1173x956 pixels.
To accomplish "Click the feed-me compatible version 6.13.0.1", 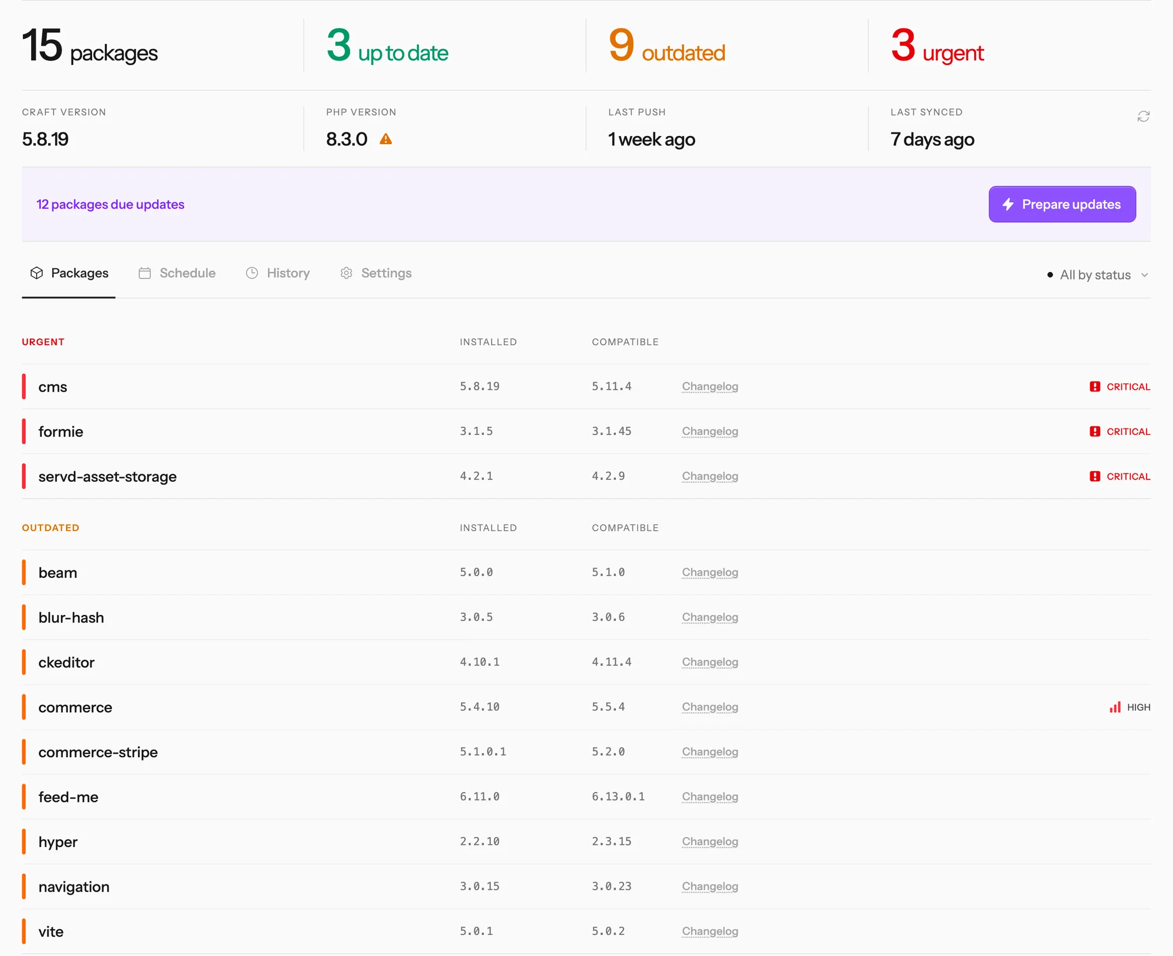I will [x=618, y=796].
